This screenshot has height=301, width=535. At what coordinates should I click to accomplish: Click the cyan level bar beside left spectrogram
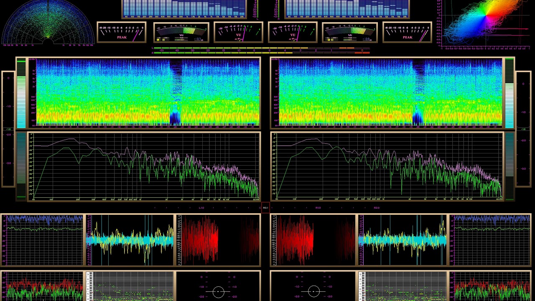tap(21, 94)
